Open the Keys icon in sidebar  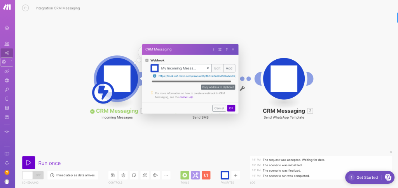7,90
